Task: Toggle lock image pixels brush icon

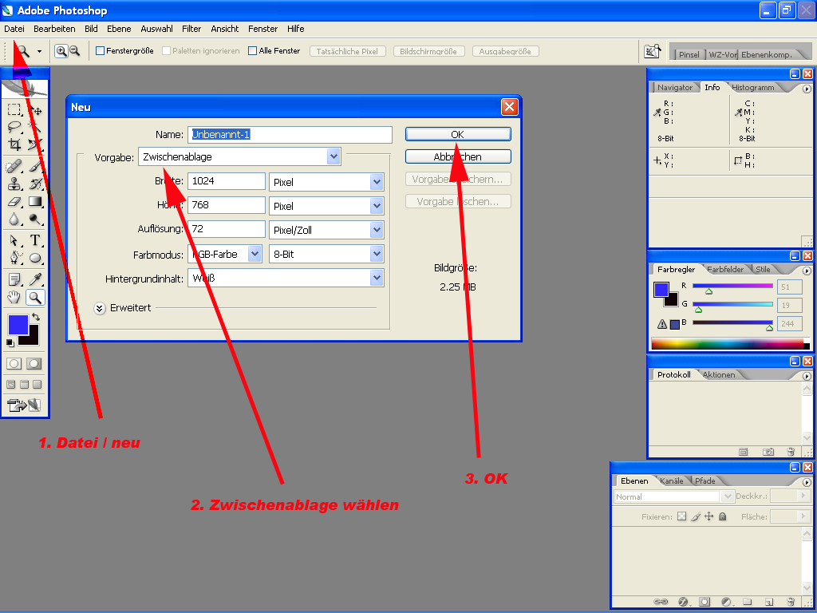Action: (x=696, y=516)
